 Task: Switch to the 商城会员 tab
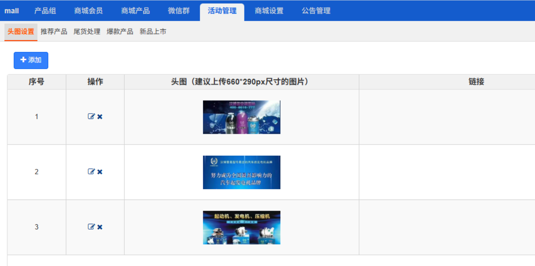tap(88, 11)
